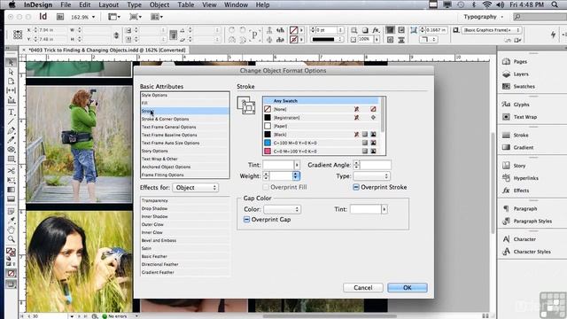567x319 pixels.
Task: Open the Gap Color dropdown
Action: [x=282, y=209]
